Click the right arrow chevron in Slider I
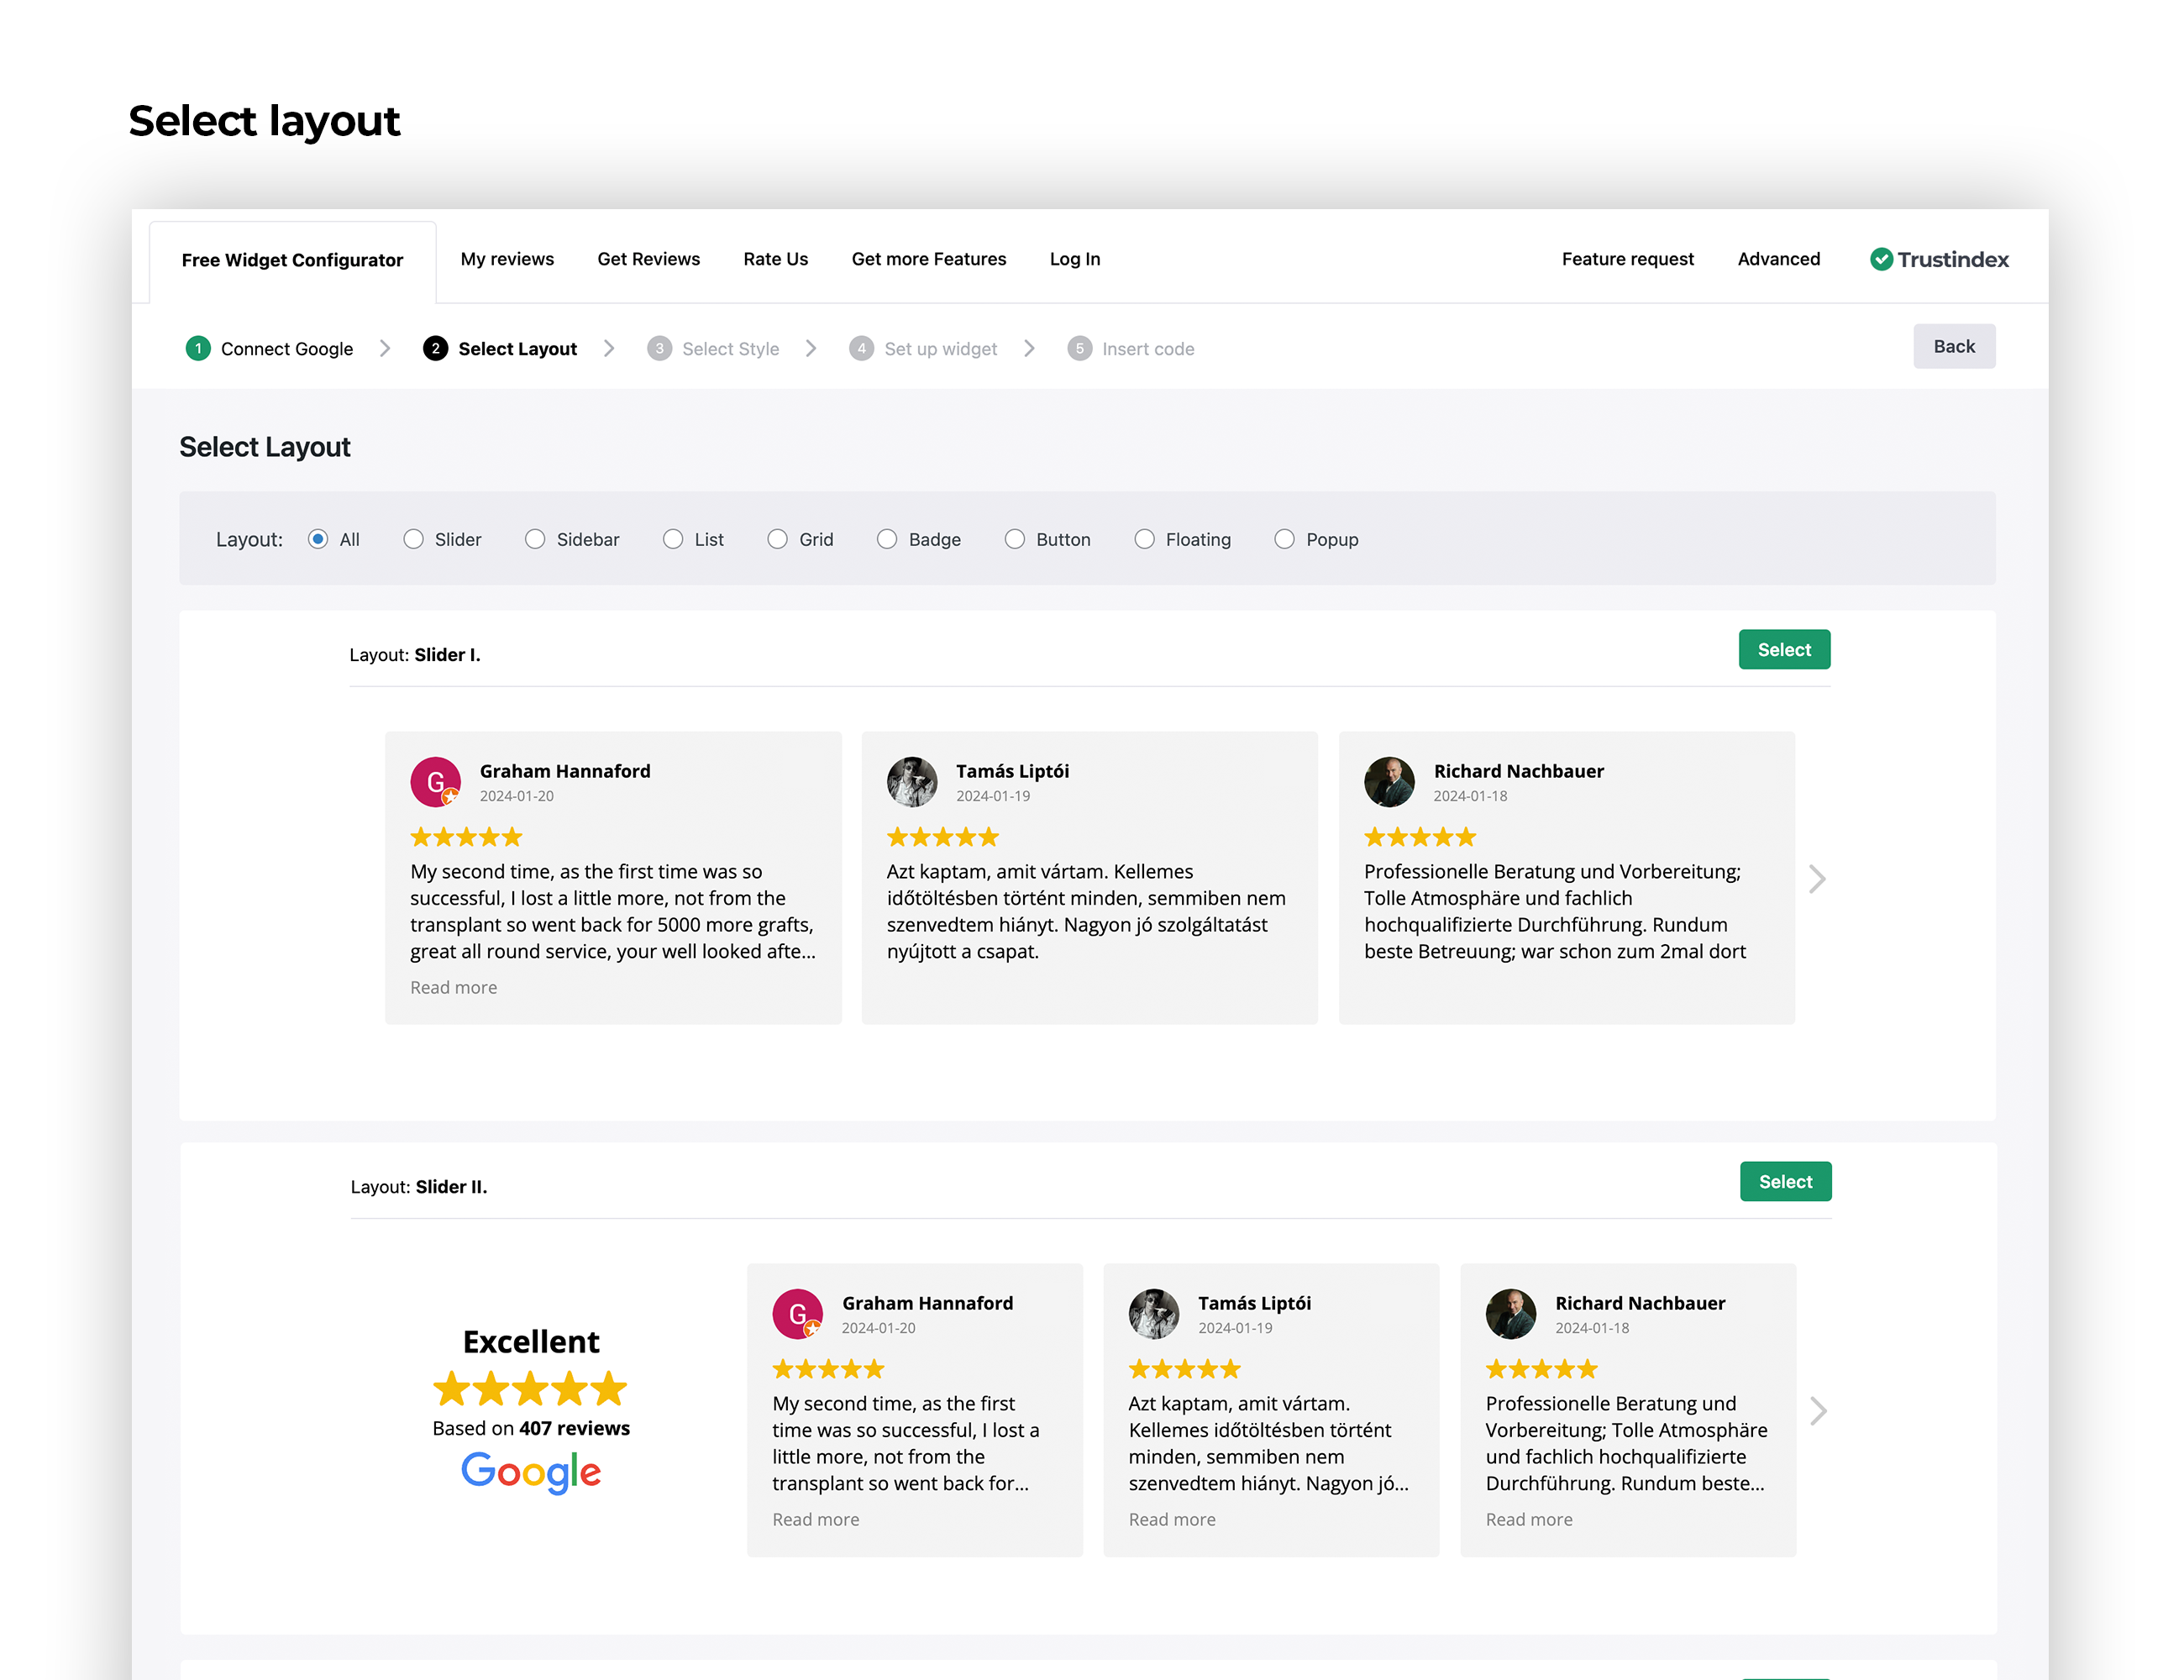 [x=1815, y=877]
